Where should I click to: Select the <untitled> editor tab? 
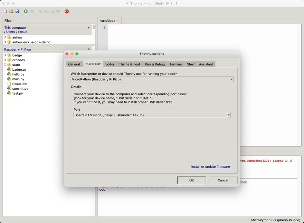tap(107, 21)
